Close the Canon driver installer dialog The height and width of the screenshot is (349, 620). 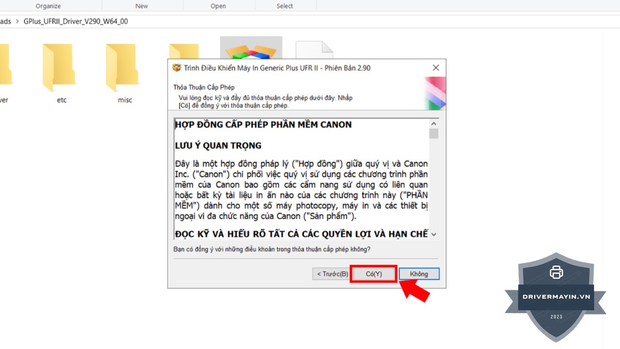pos(436,68)
